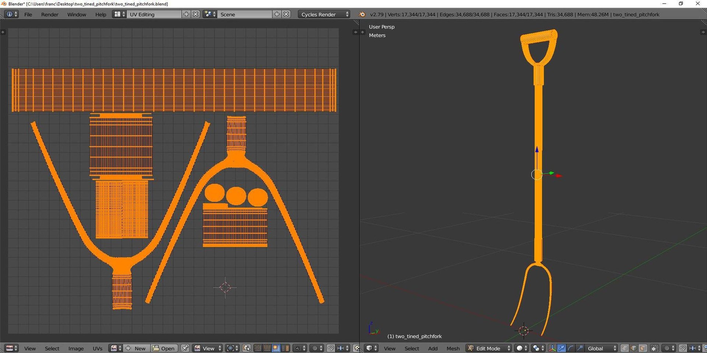Toggle limit selection to visible
Viewport: 707px width, 353px height.
[654, 348]
